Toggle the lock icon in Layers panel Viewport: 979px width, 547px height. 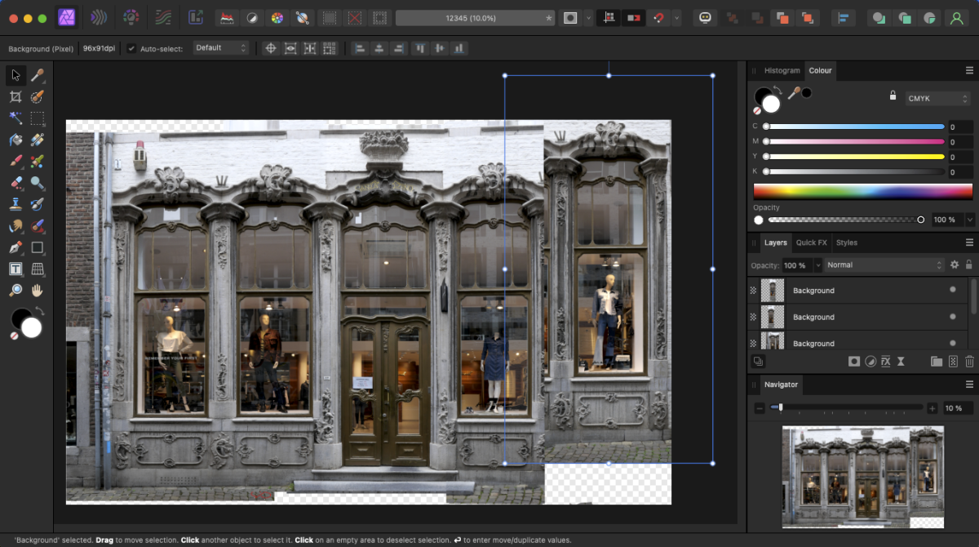969,265
